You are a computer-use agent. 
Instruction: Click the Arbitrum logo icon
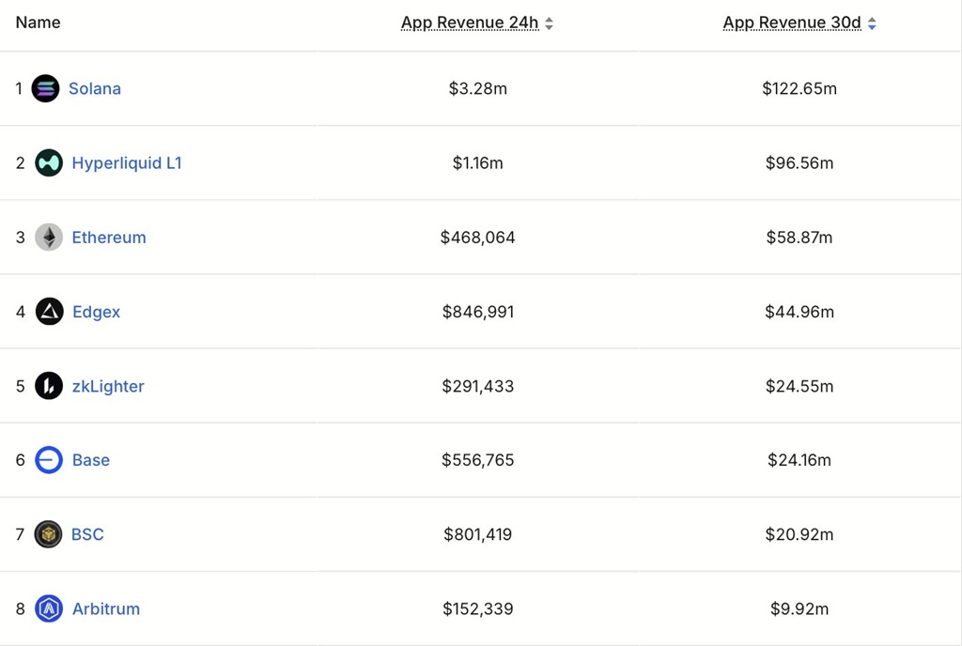[49, 608]
